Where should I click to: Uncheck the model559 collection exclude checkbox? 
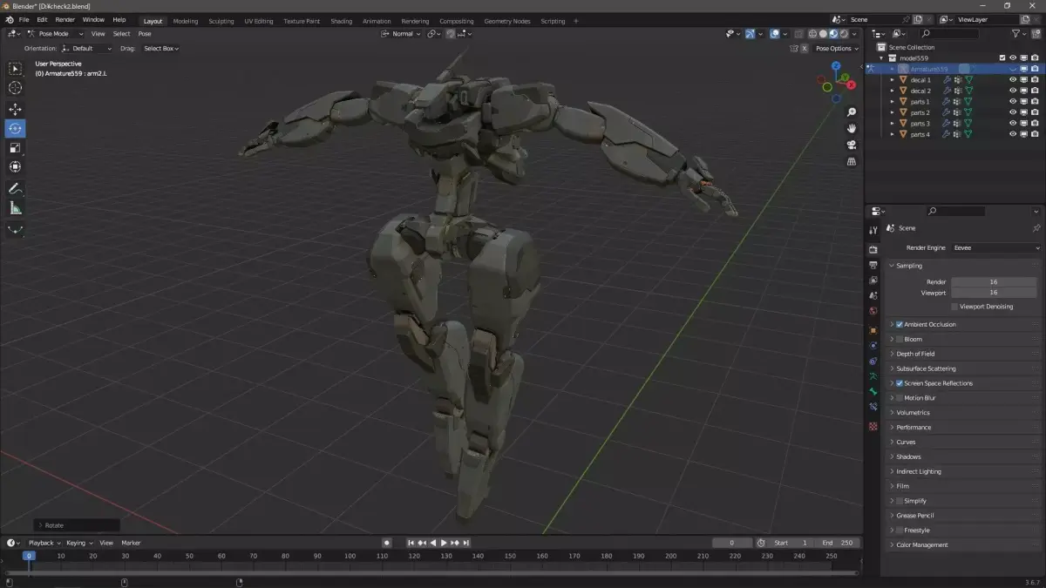[x=1002, y=57]
